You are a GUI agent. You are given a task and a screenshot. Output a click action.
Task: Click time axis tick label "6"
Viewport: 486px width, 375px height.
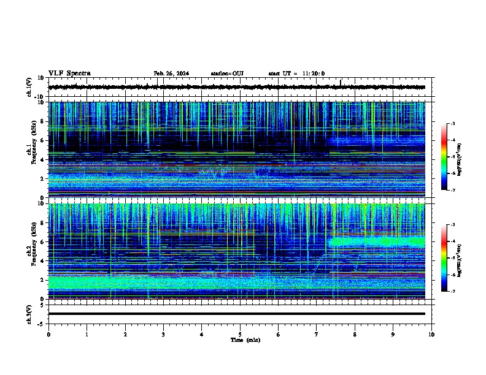pyautogui.click(x=279, y=335)
